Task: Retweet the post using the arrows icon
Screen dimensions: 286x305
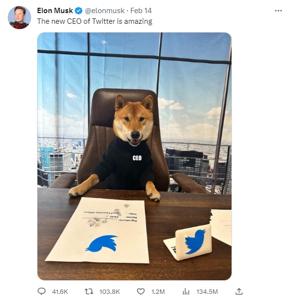Action: (x=89, y=291)
